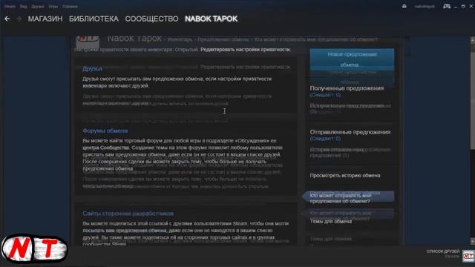Click Сайты сторонних разработчиков heading

click(128, 214)
